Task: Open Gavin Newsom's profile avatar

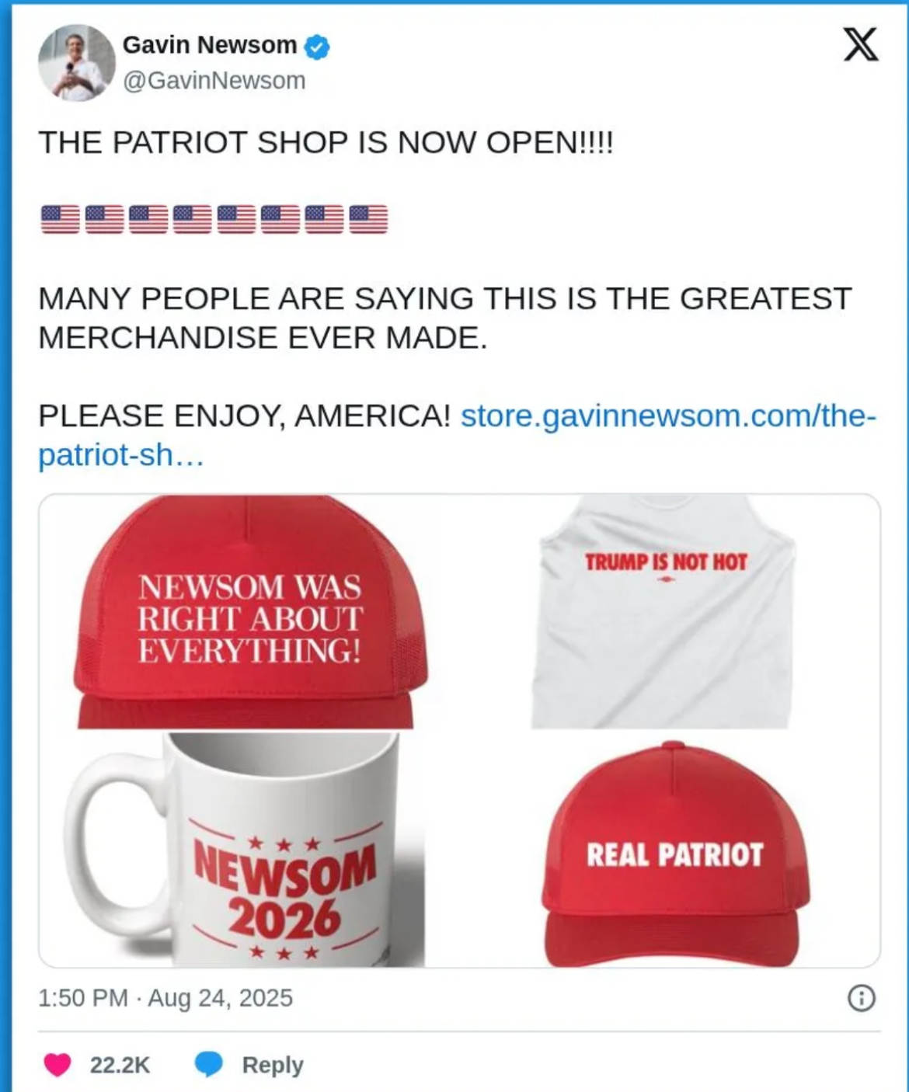Action: point(76,63)
